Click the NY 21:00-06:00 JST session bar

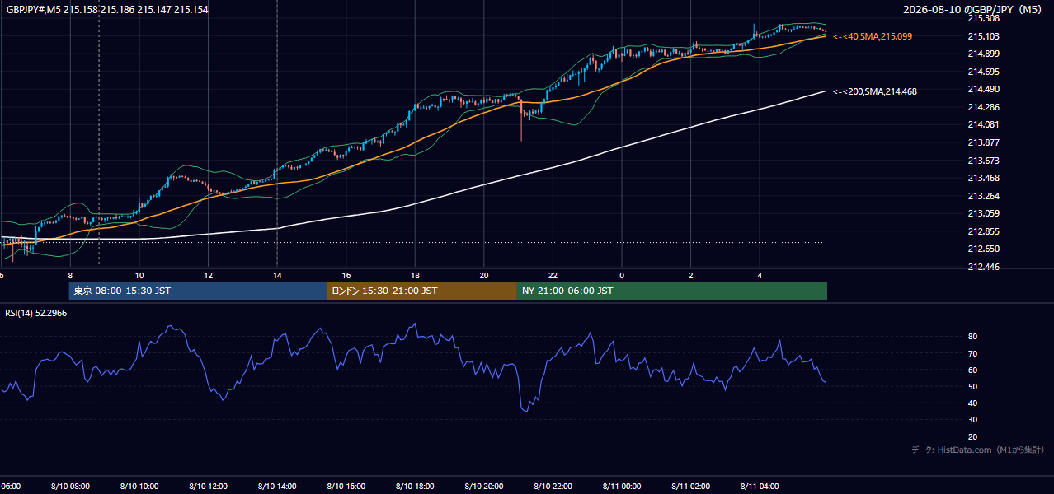coord(672,291)
